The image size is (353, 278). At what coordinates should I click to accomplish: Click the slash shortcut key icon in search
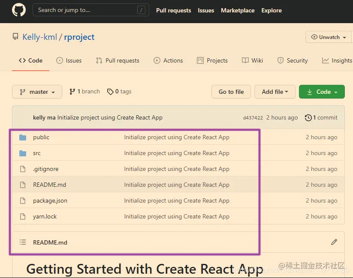[141, 10]
